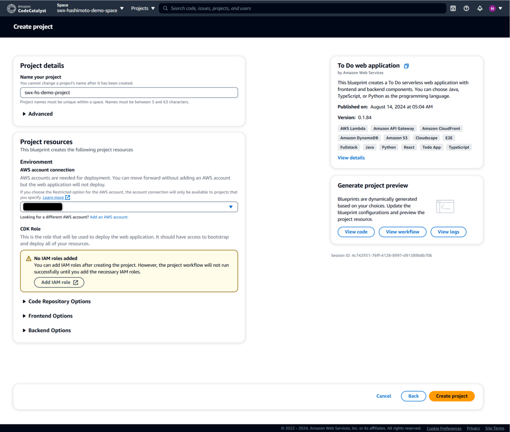The width and height of the screenshot is (510, 432).
Task: Open the dropdown arrow next to avatar
Action: [x=500, y=8]
